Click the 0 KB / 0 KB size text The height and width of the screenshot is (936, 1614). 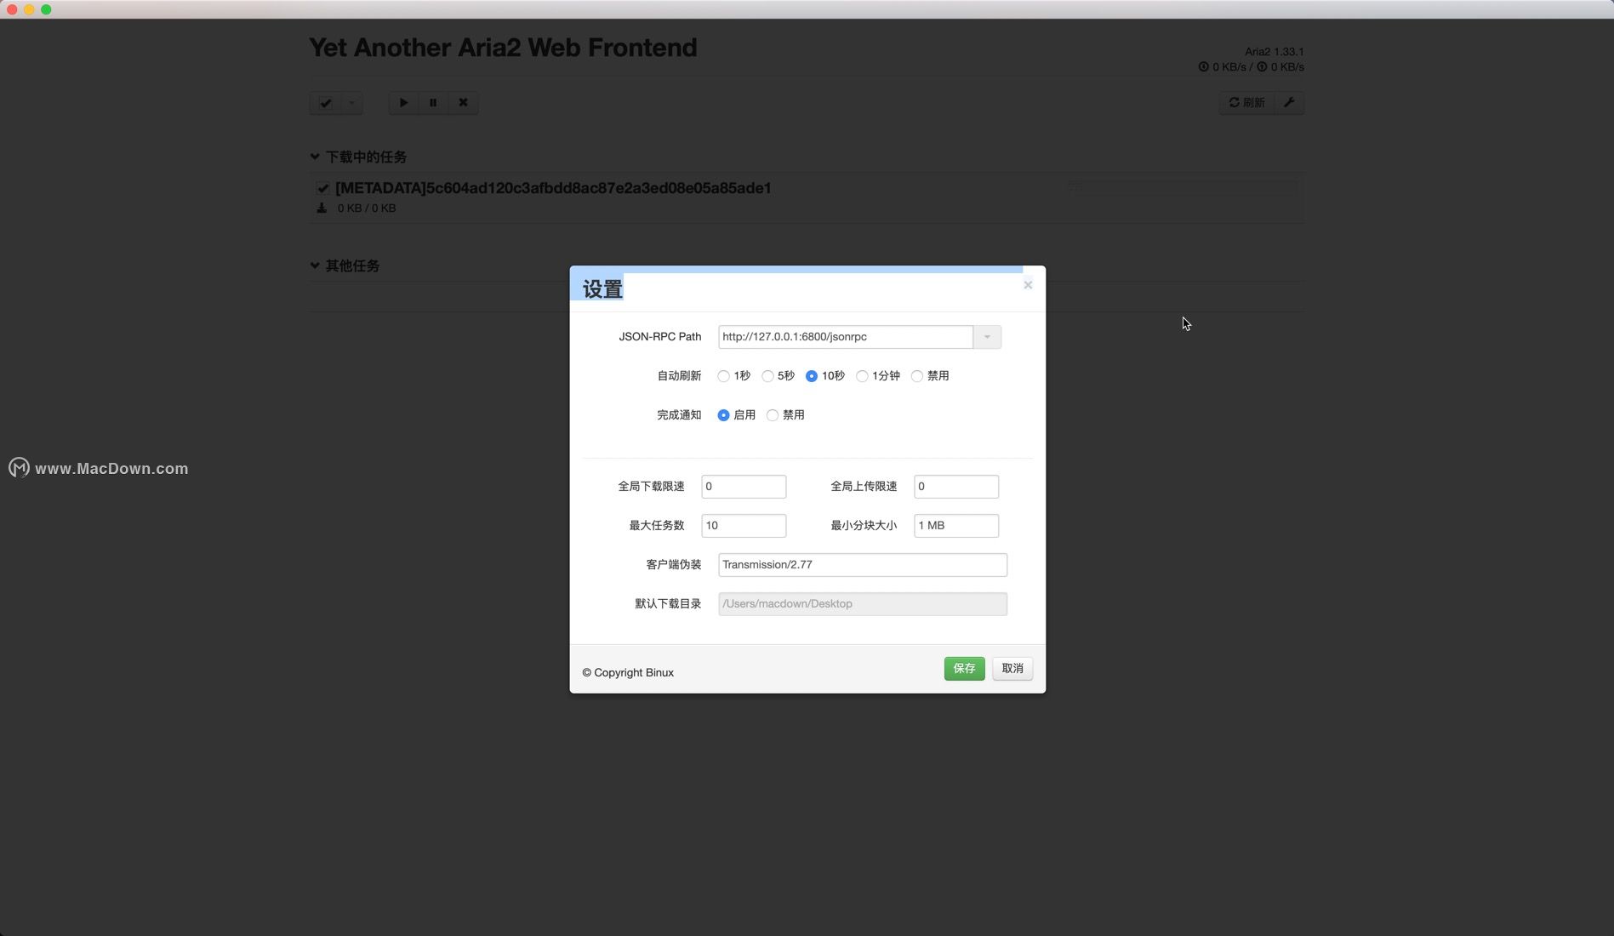point(367,208)
